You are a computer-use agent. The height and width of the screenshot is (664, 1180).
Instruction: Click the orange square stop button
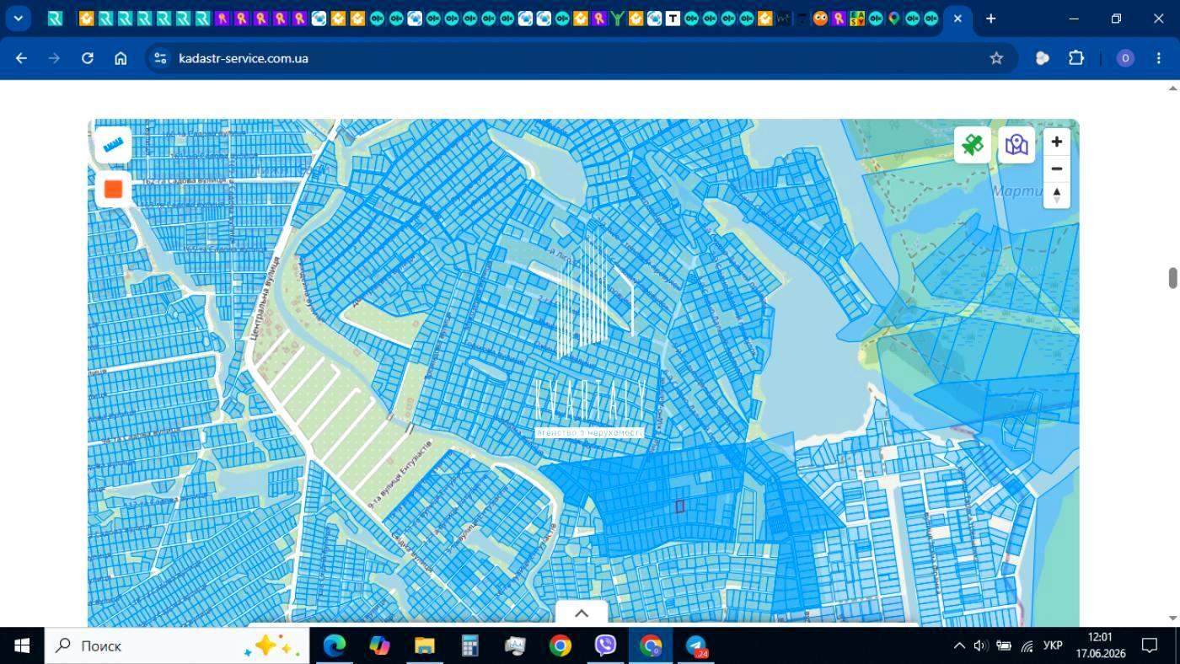point(113,189)
